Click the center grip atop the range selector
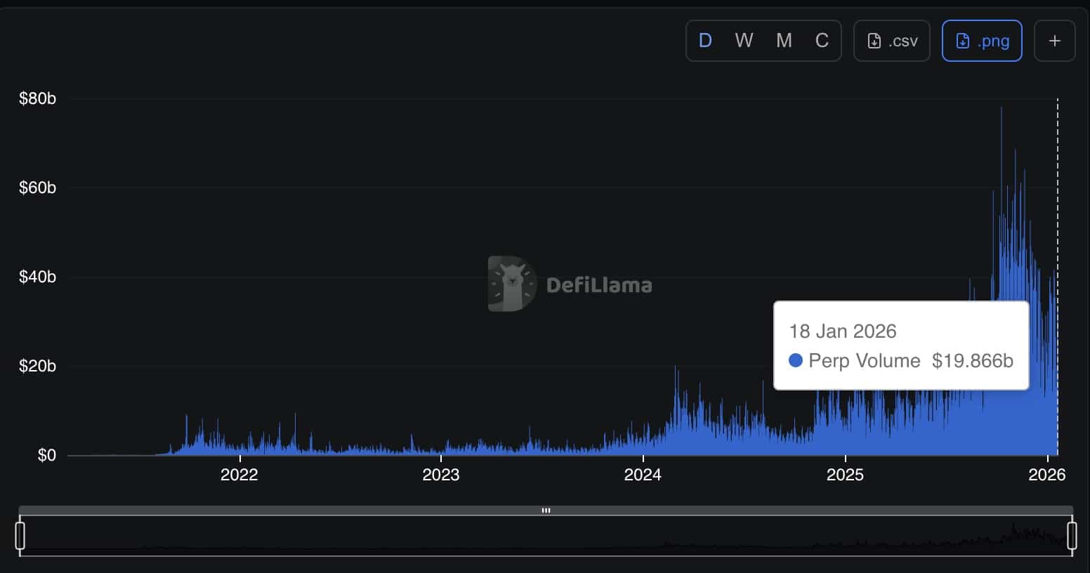The width and height of the screenshot is (1090, 573). click(546, 511)
